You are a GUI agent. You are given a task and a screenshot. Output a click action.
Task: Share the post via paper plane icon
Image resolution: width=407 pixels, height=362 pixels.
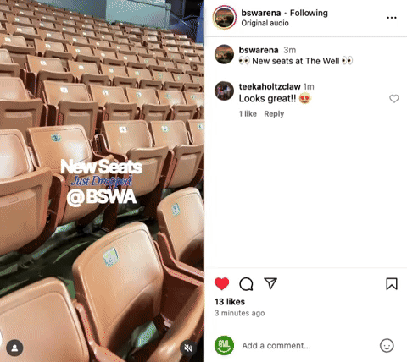click(x=270, y=283)
